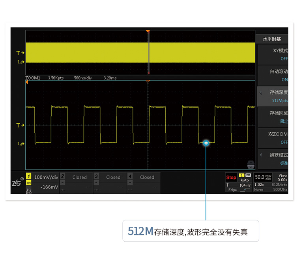Open closed channel 2 tab
The width and height of the screenshot is (303, 259).
tap(76, 182)
